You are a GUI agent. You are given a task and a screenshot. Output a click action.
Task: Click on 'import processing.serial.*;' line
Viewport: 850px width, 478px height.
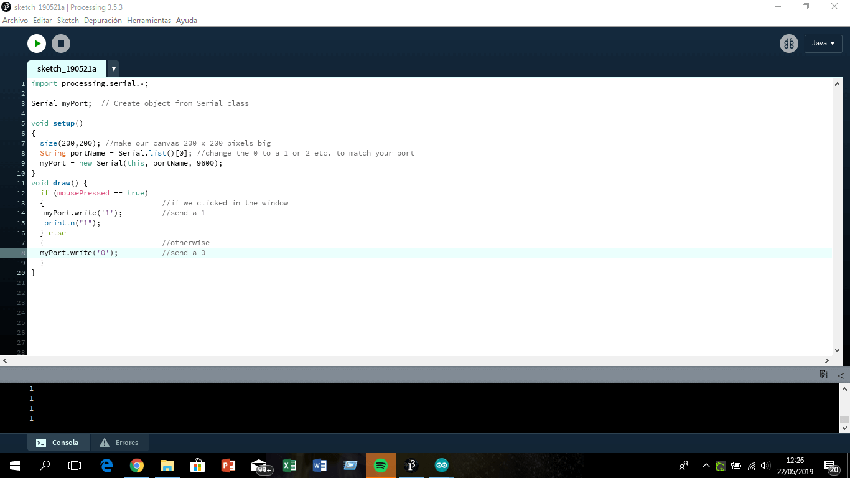90,83
